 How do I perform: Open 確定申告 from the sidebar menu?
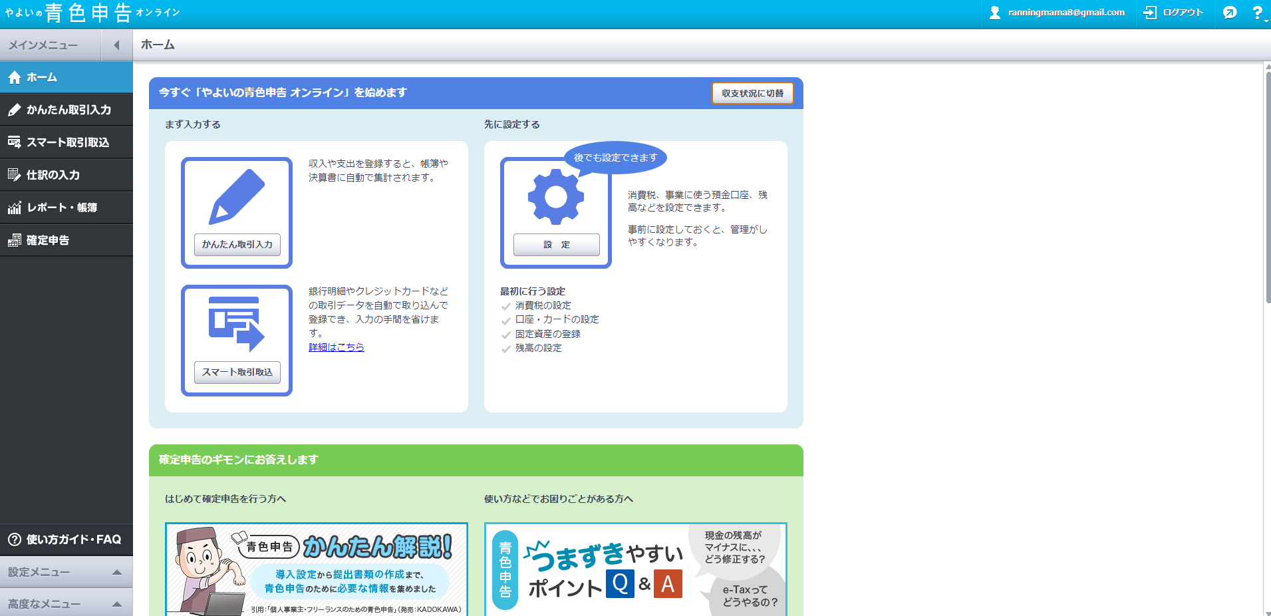67,240
